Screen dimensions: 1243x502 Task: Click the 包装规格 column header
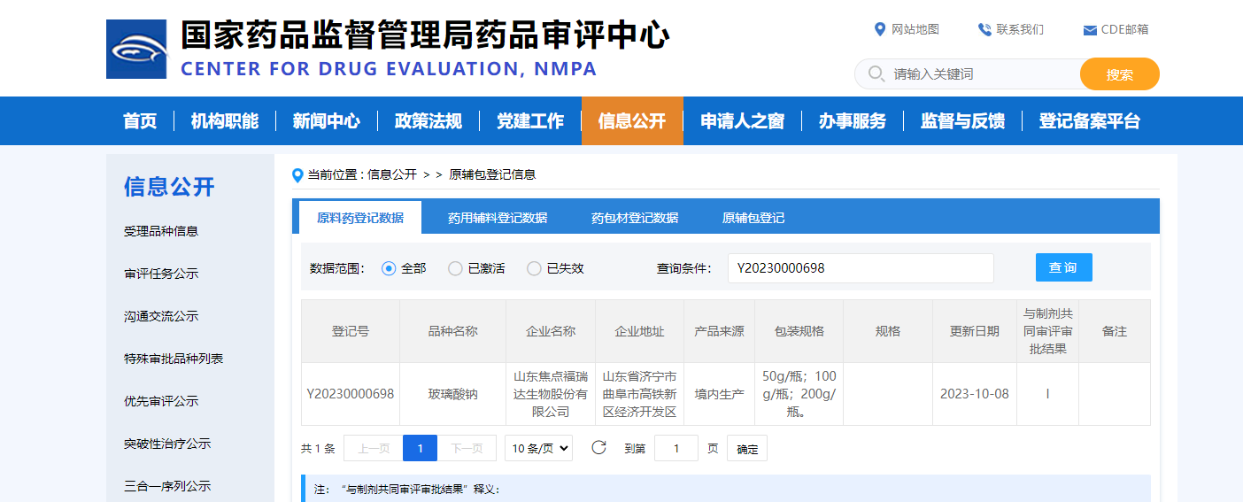(x=799, y=331)
